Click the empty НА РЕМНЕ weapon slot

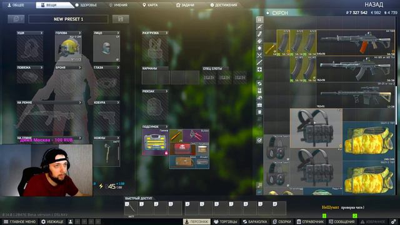pos(49,118)
